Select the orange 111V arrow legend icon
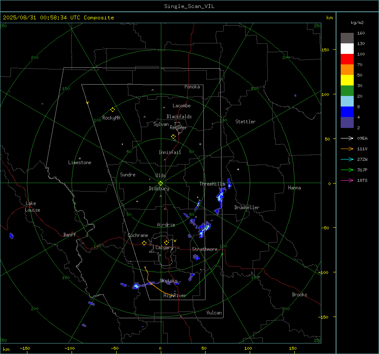This screenshot has width=379, height=354. 347,149
